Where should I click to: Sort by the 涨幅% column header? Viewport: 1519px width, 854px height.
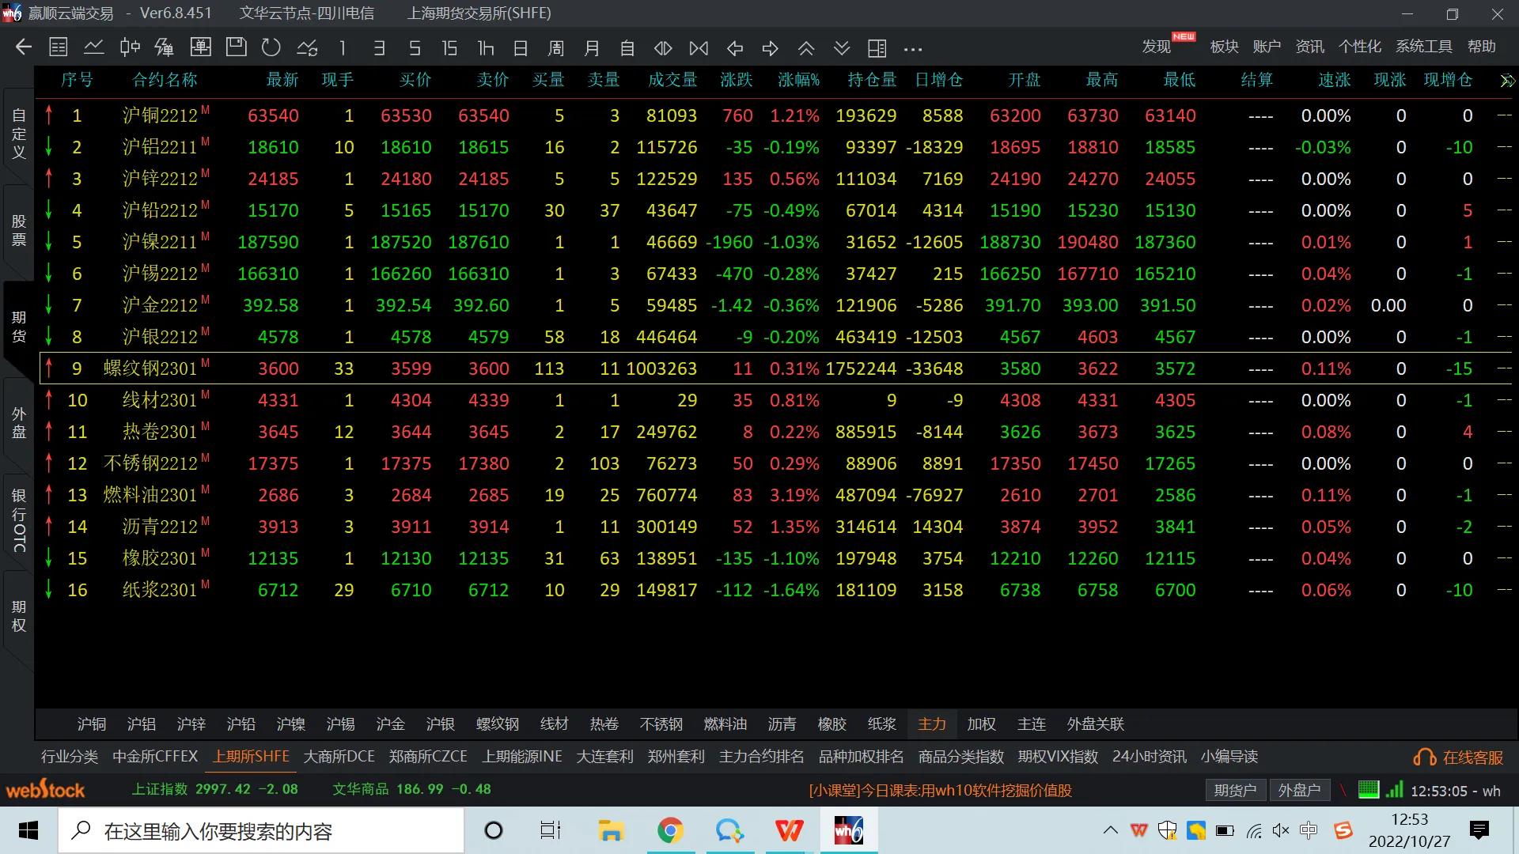tap(797, 80)
